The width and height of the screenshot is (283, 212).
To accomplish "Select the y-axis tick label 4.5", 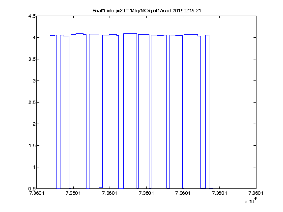I will point(32,16).
